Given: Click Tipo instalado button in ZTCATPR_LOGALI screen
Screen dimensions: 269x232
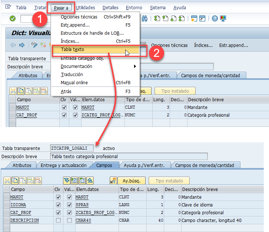Looking at the screenshot, I should [169, 181].
